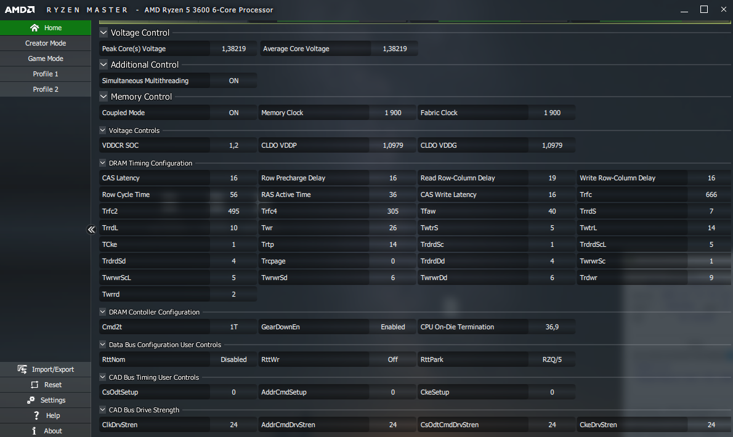Click the CsOdtCmdDrvStren label
733x437 pixels.
pyautogui.click(x=449, y=425)
